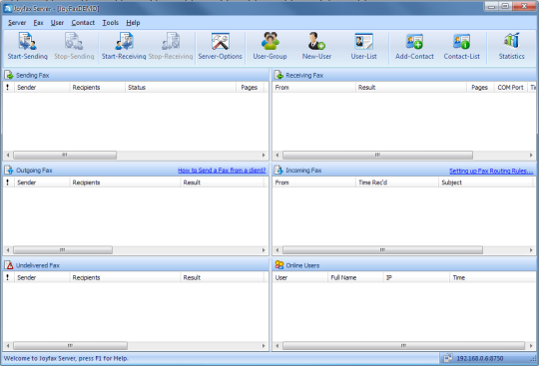Image resolution: width=539 pixels, height=366 pixels.
Task: Click the Online Users panel icon
Action: [x=278, y=265]
